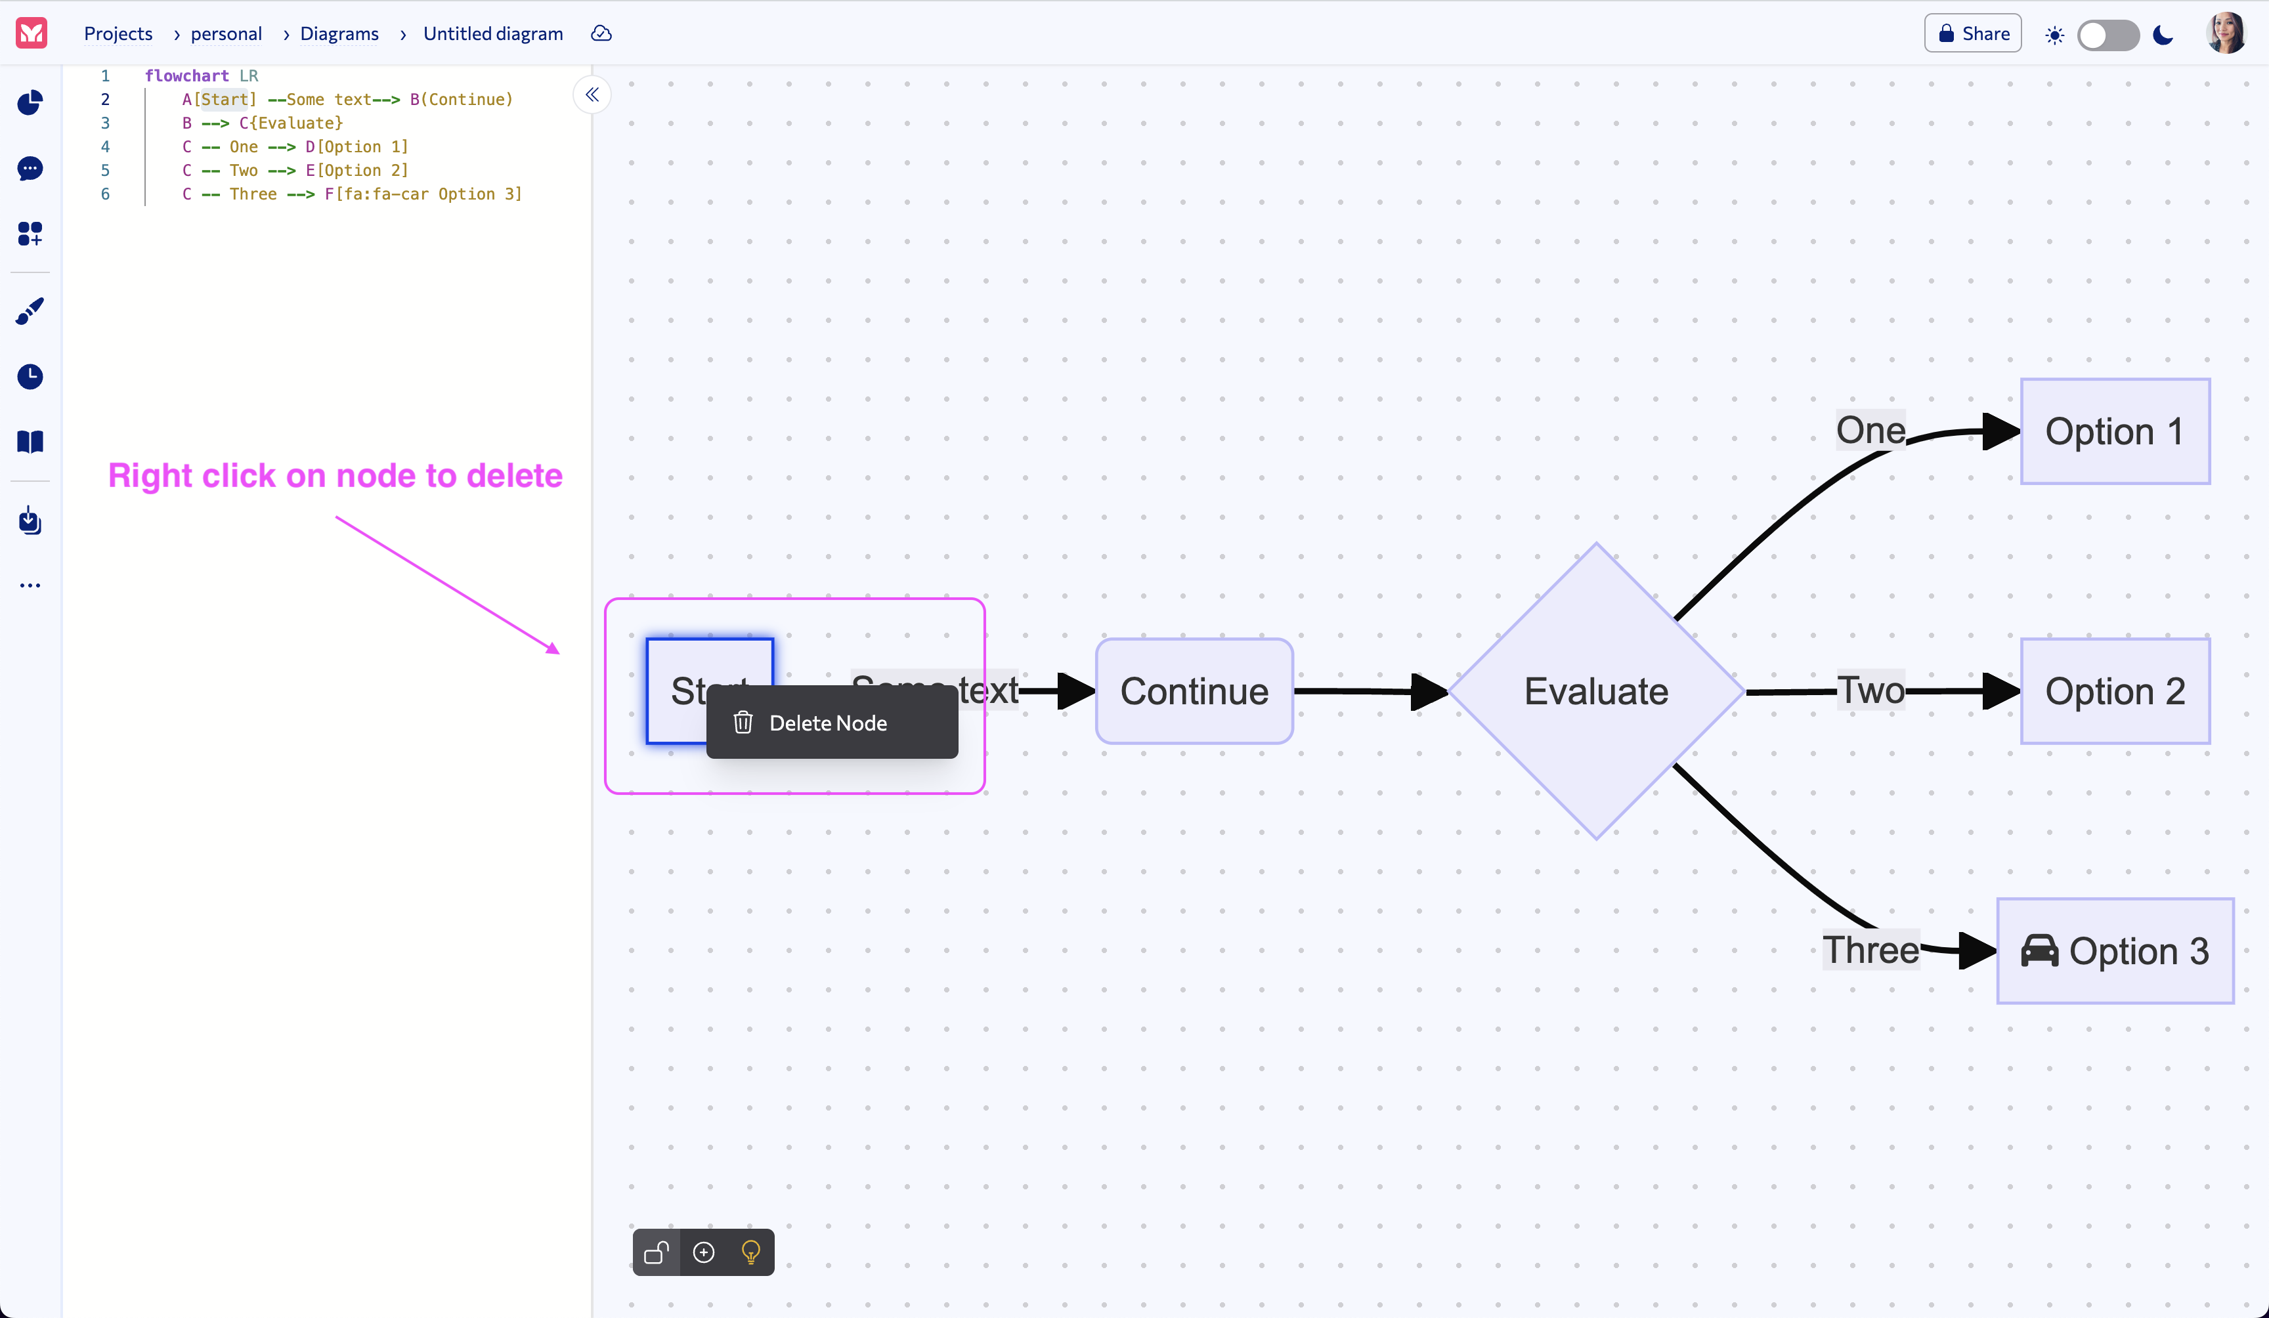Collapse the code editor panel
The height and width of the screenshot is (1318, 2269).
(592, 95)
